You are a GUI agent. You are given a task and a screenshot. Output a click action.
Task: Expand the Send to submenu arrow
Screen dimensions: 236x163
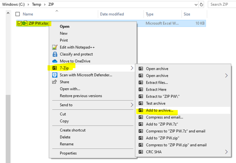coord(132,105)
